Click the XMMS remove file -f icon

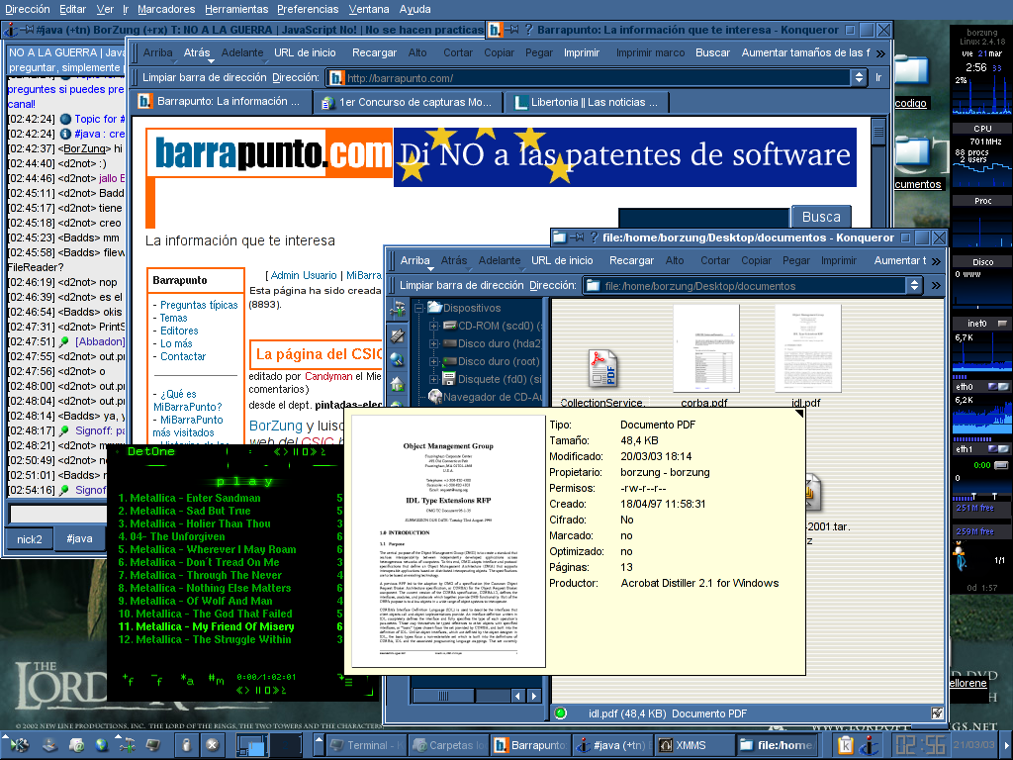click(x=157, y=679)
